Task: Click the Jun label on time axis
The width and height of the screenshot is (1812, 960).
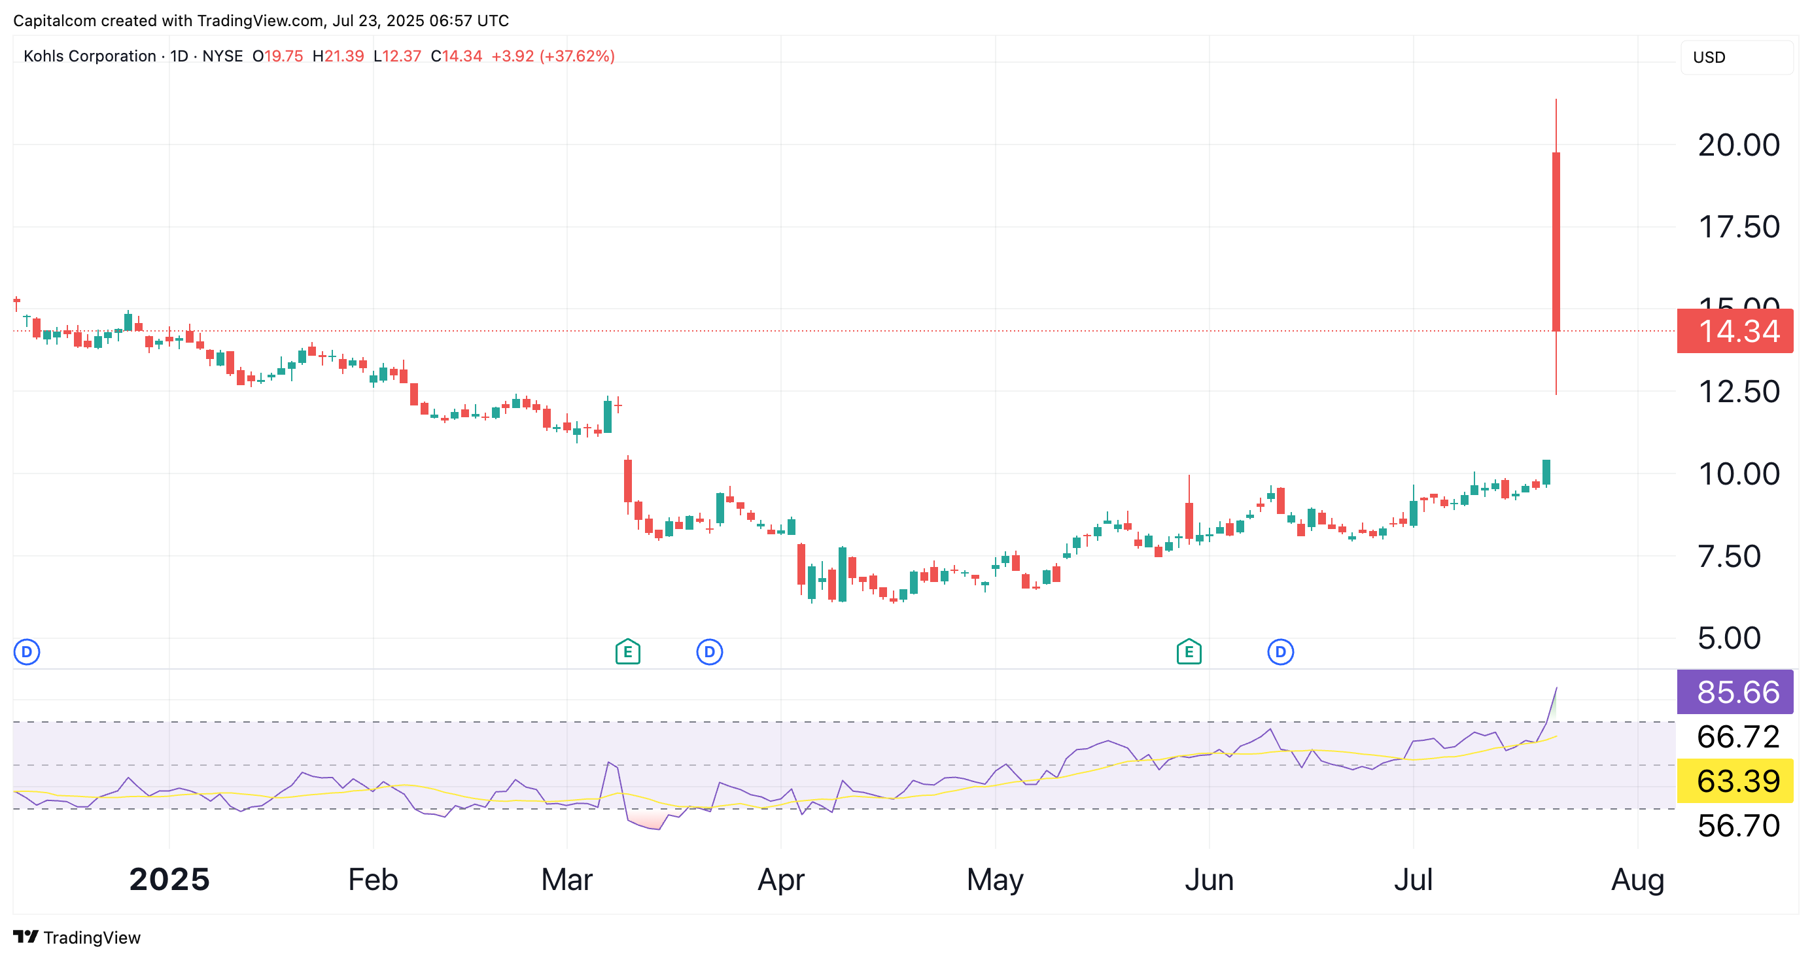Action: (x=1209, y=879)
